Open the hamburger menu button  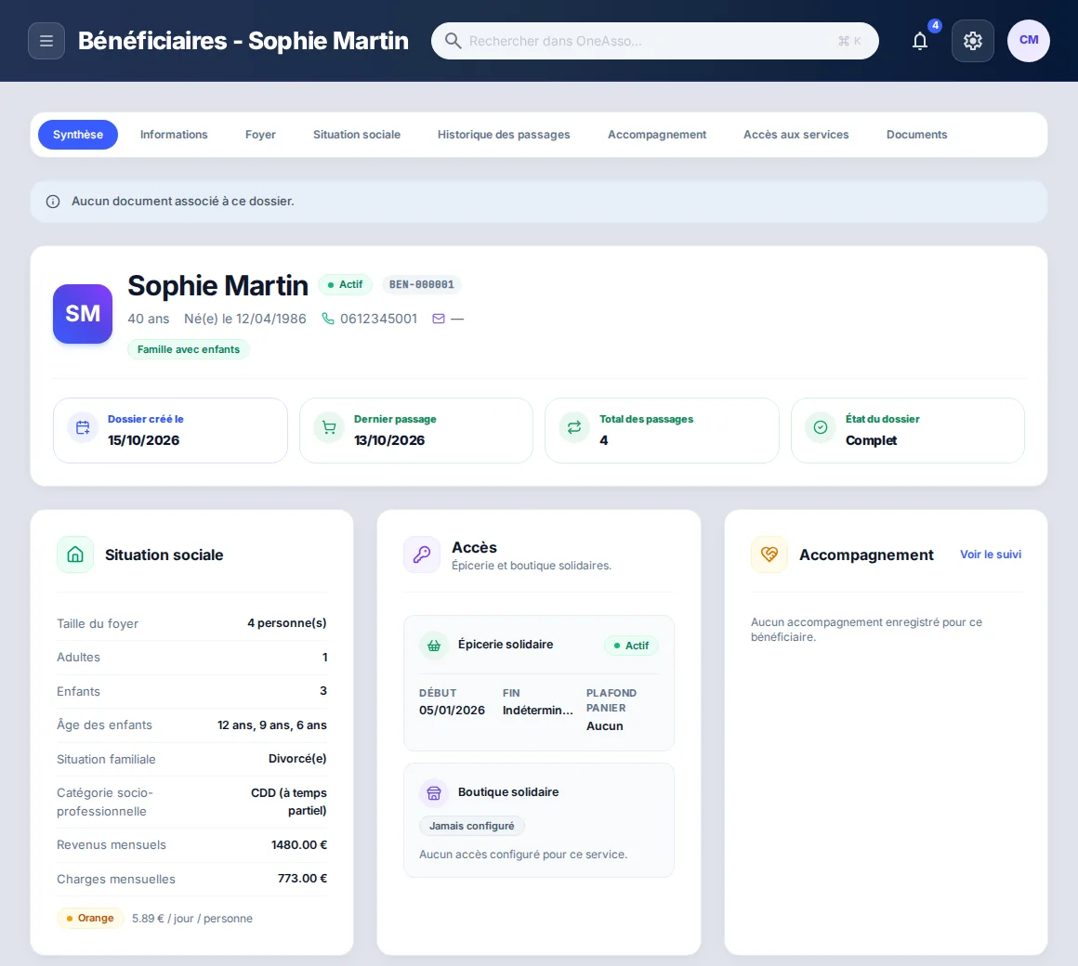(x=46, y=41)
